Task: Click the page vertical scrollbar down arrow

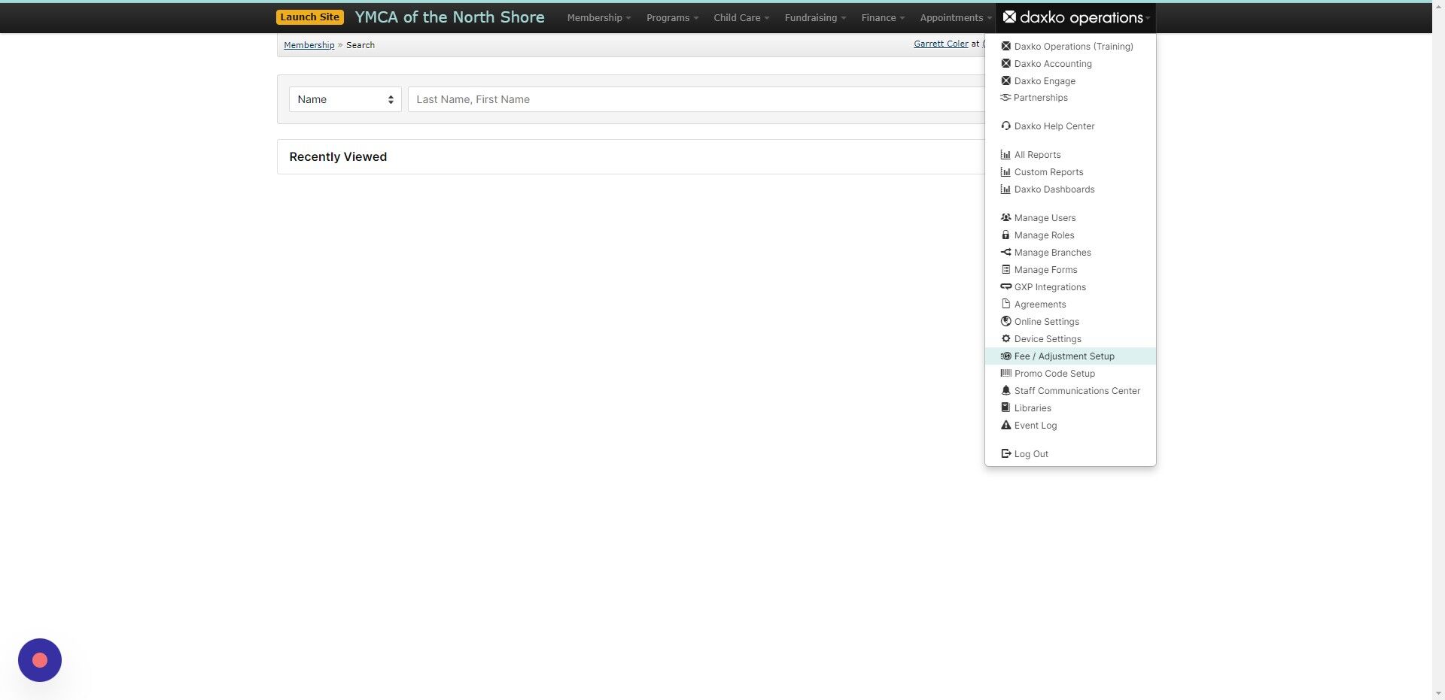Action: [x=1438, y=693]
